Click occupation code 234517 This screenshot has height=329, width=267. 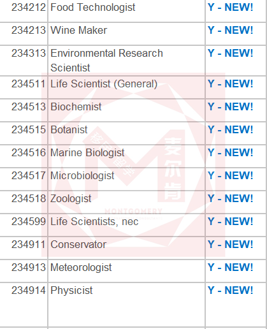tap(29, 175)
